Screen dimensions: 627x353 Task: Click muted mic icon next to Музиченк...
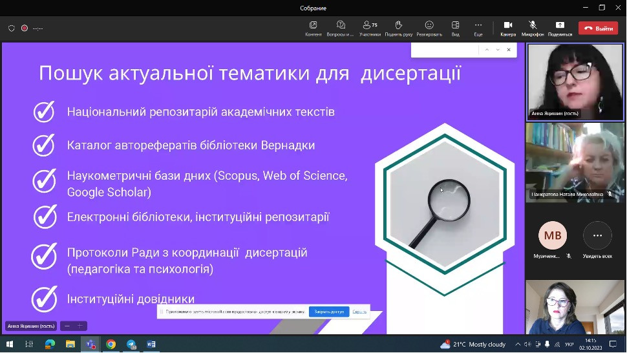tap(569, 256)
